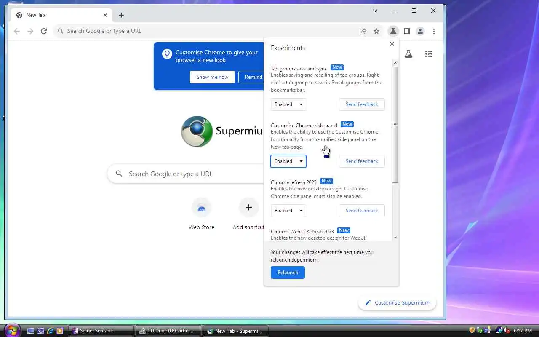Click the flask labs icon on the New Tab page
Image resolution: width=539 pixels, height=337 pixels.
tap(408, 54)
